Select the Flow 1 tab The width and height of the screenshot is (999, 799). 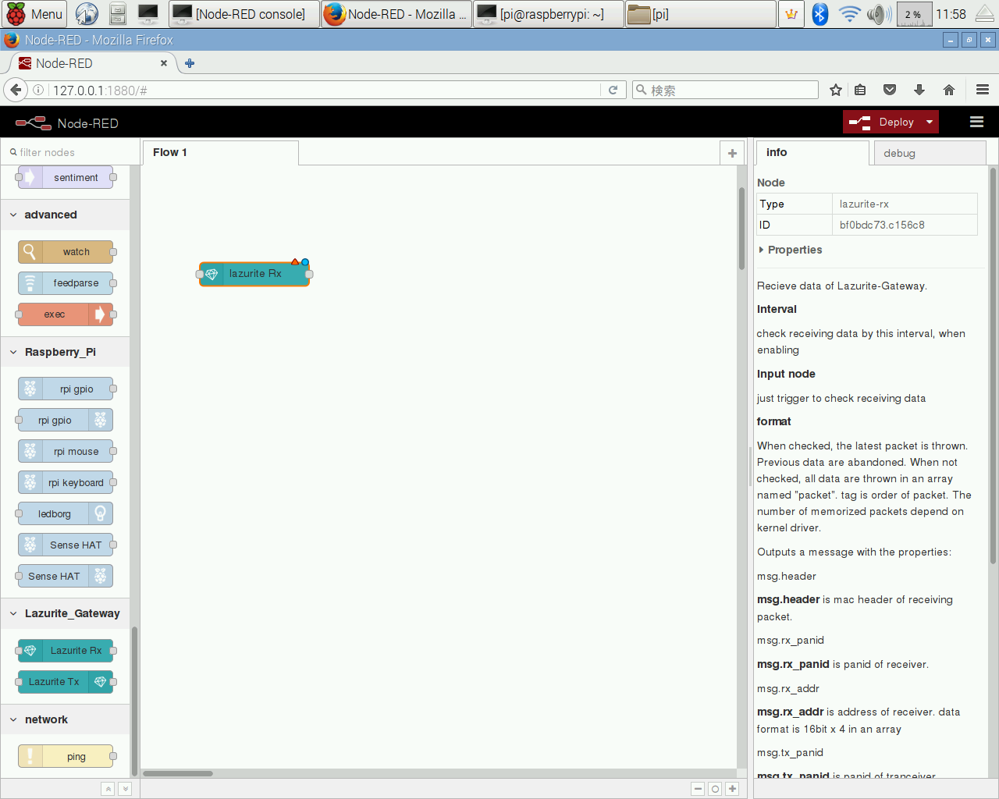click(x=220, y=152)
